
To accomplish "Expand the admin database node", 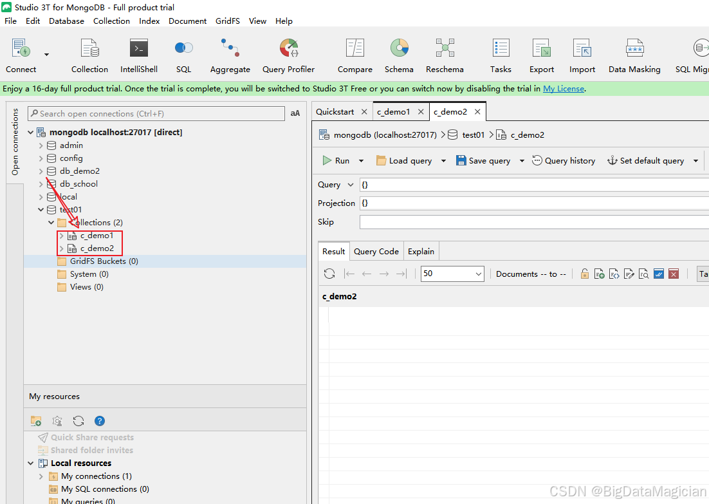I will [x=41, y=145].
